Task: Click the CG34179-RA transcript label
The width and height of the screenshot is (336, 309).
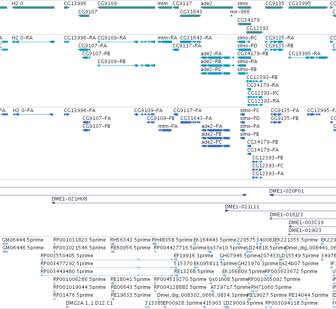Action: click(263, 85)
